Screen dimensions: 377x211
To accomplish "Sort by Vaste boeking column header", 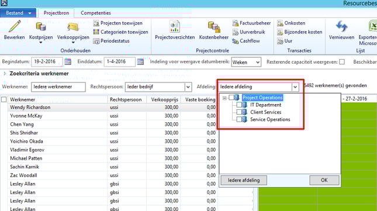I will coord(199,99).
